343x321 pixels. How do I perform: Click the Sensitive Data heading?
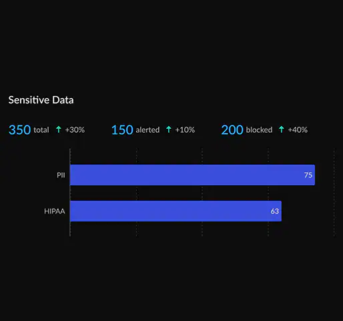41,100
